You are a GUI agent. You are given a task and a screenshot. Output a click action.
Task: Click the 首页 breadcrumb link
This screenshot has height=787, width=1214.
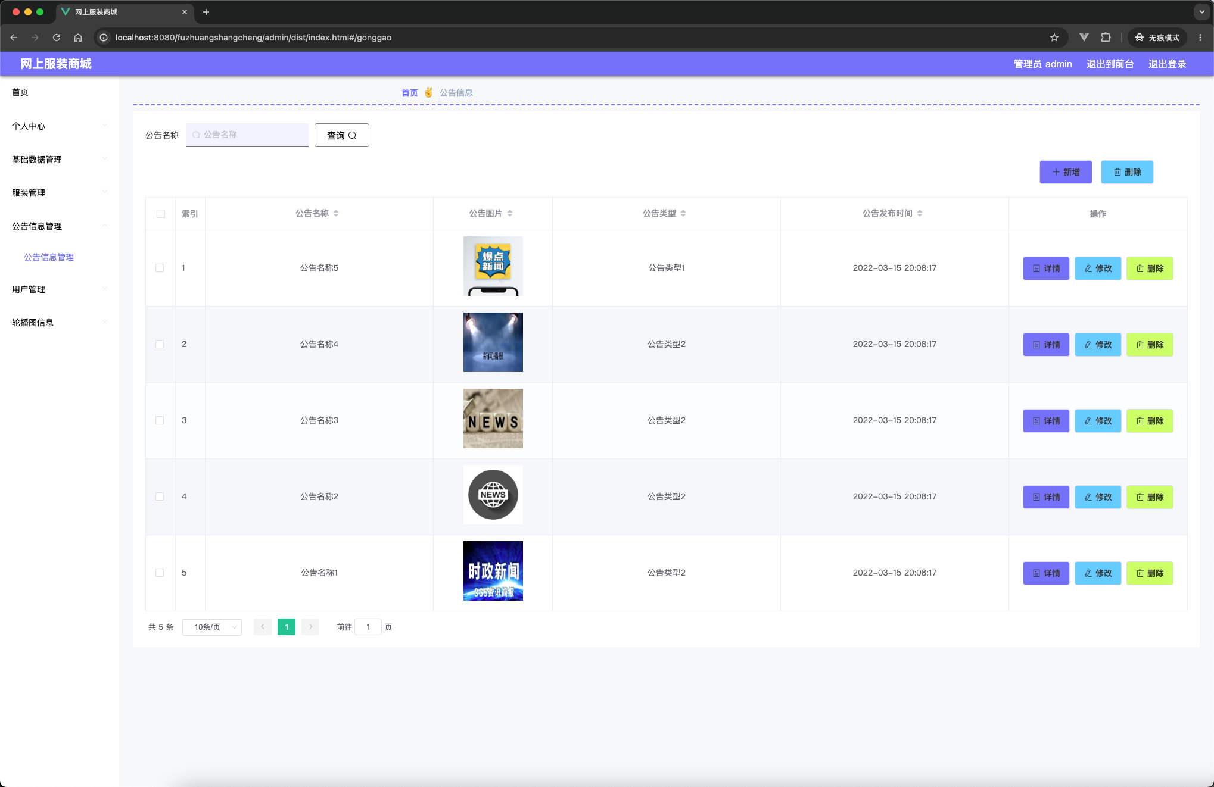[410, 93]
